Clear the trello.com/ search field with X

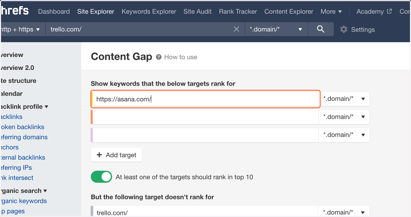[x=236, y=29]
